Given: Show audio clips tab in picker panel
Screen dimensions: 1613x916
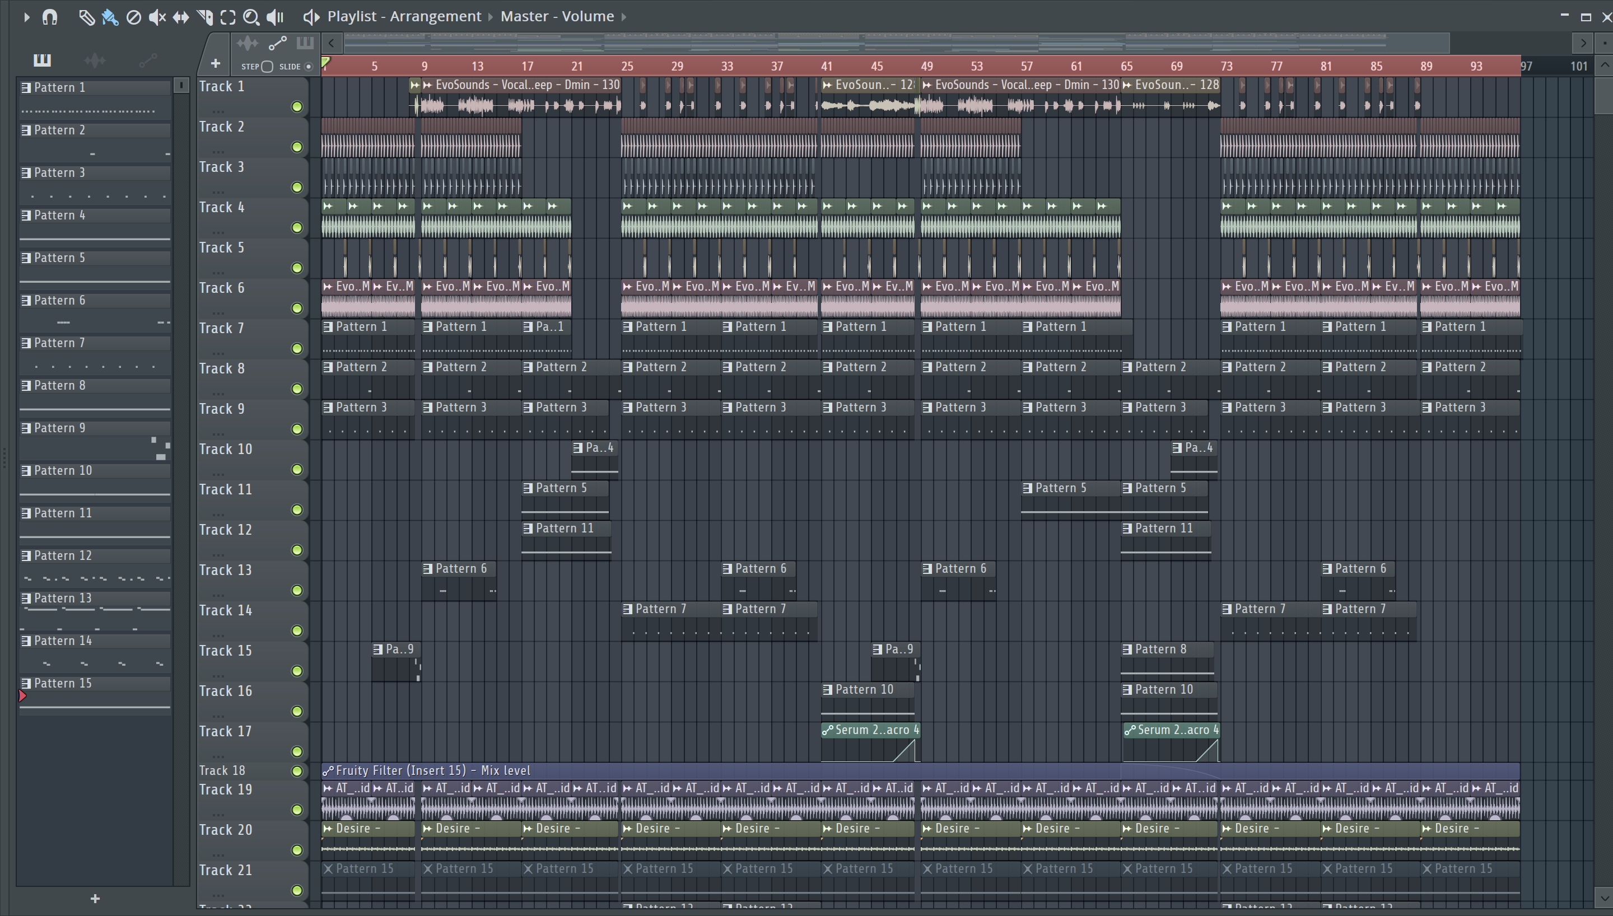Looking at the screenshot, I should [95, 60].
